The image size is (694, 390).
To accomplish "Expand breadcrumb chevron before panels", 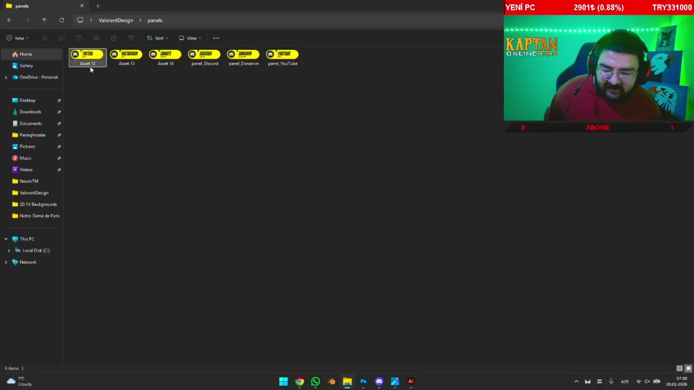I will point(140,20).
